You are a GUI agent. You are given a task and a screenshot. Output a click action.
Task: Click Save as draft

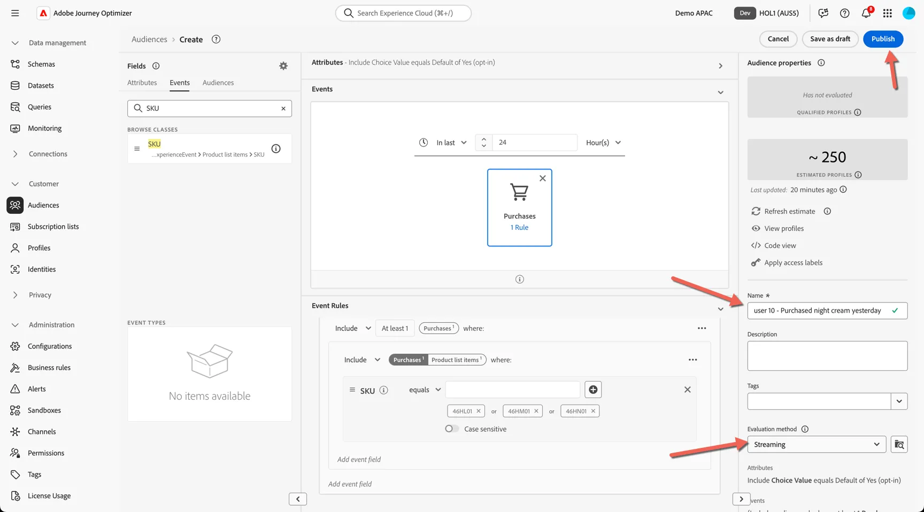(830, 39)
